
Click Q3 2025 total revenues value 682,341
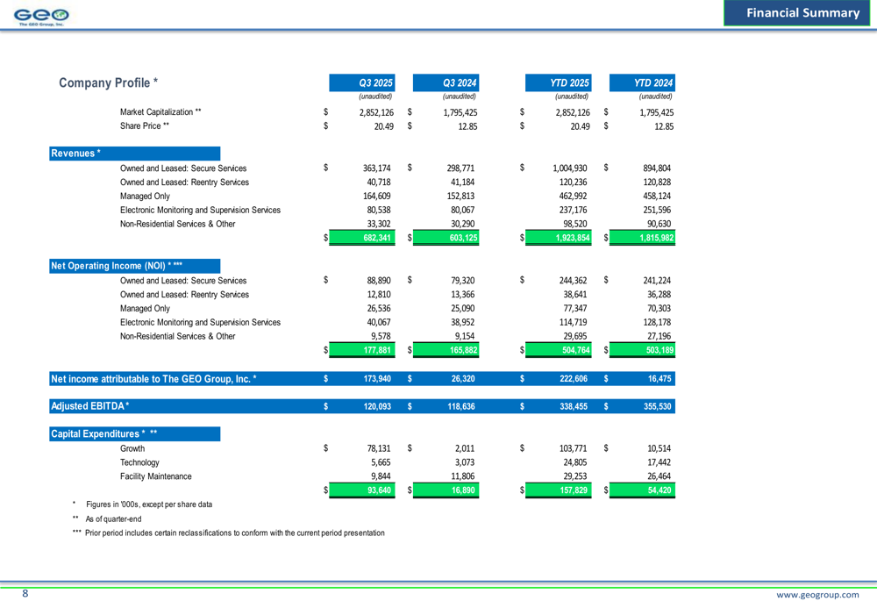[x=377, y=238]
